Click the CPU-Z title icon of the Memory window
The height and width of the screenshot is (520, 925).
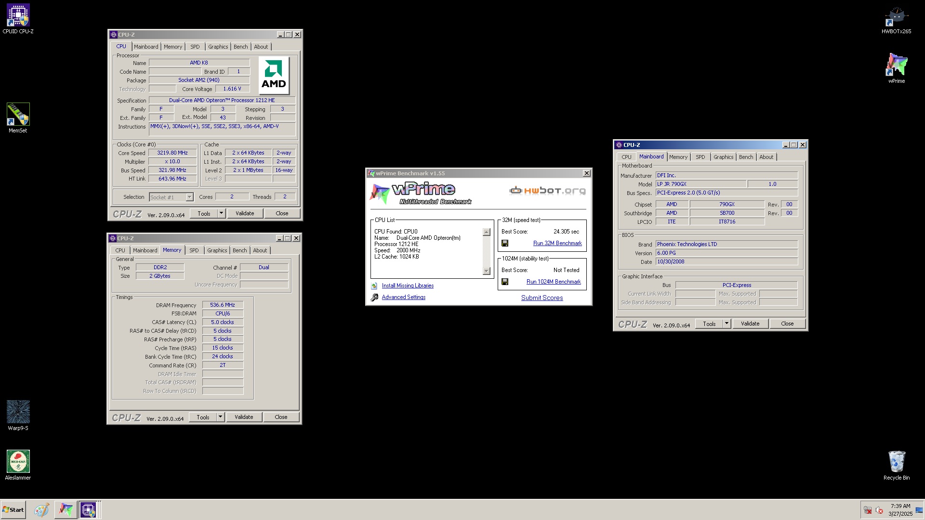(x=113, y=238)
